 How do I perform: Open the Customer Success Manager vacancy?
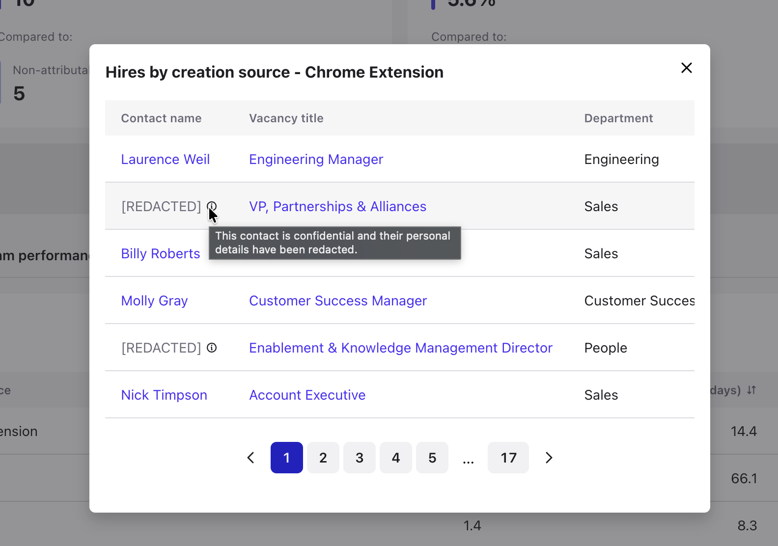(x=338, y=301)
